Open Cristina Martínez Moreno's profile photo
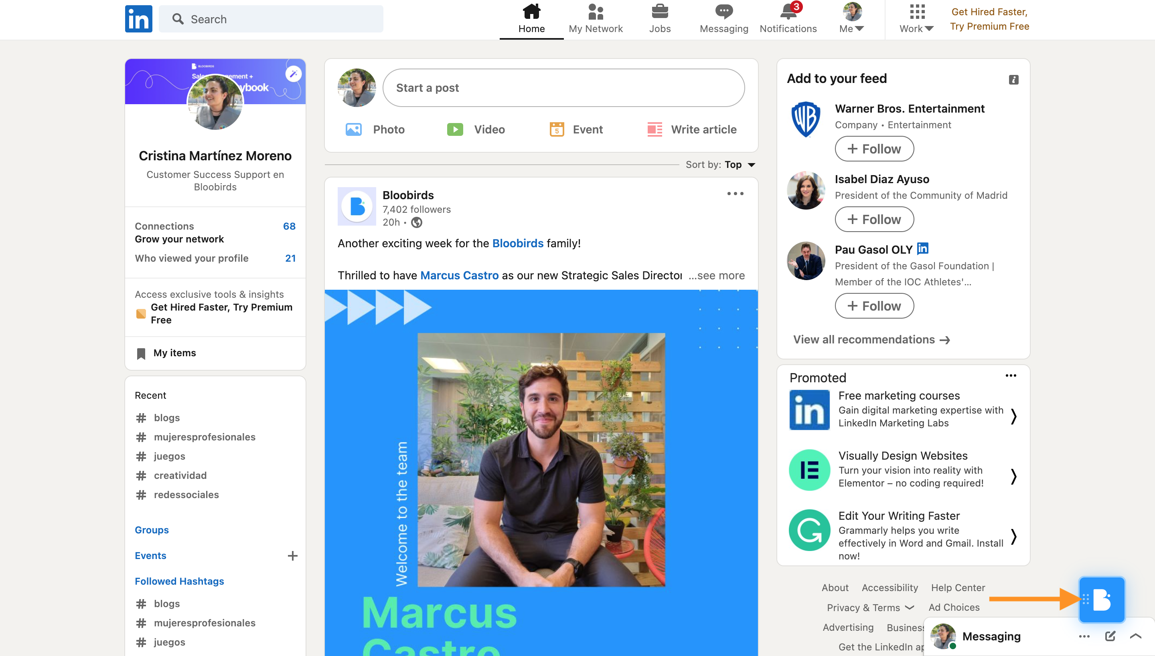This screenshot has height=656, width=1155. click(215, 102)
